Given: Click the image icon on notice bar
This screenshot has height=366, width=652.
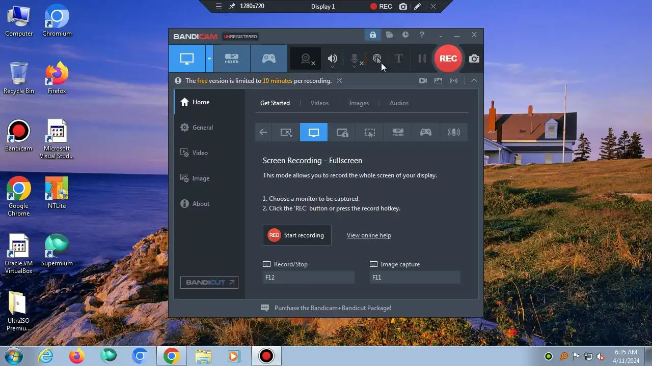Looking at the screenshot, I should click(438, 81).
